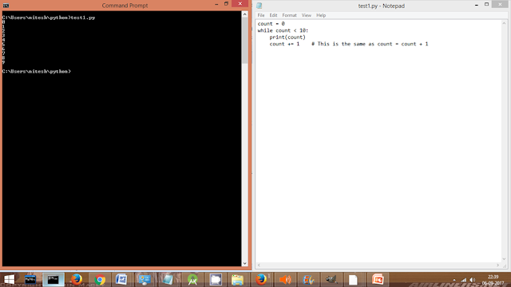
Task: Switch to Notepad taskbar icon
Action: [x=168, y=280]
